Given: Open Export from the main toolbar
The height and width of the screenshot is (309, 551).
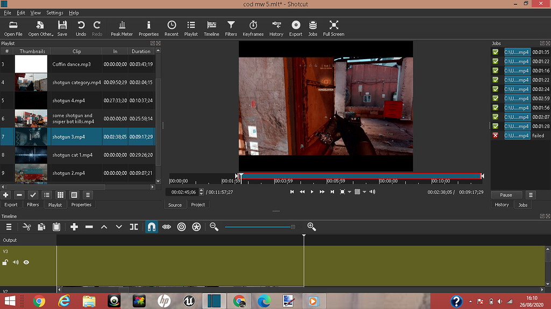Looking at the screenshot, I should pos(295,28).
